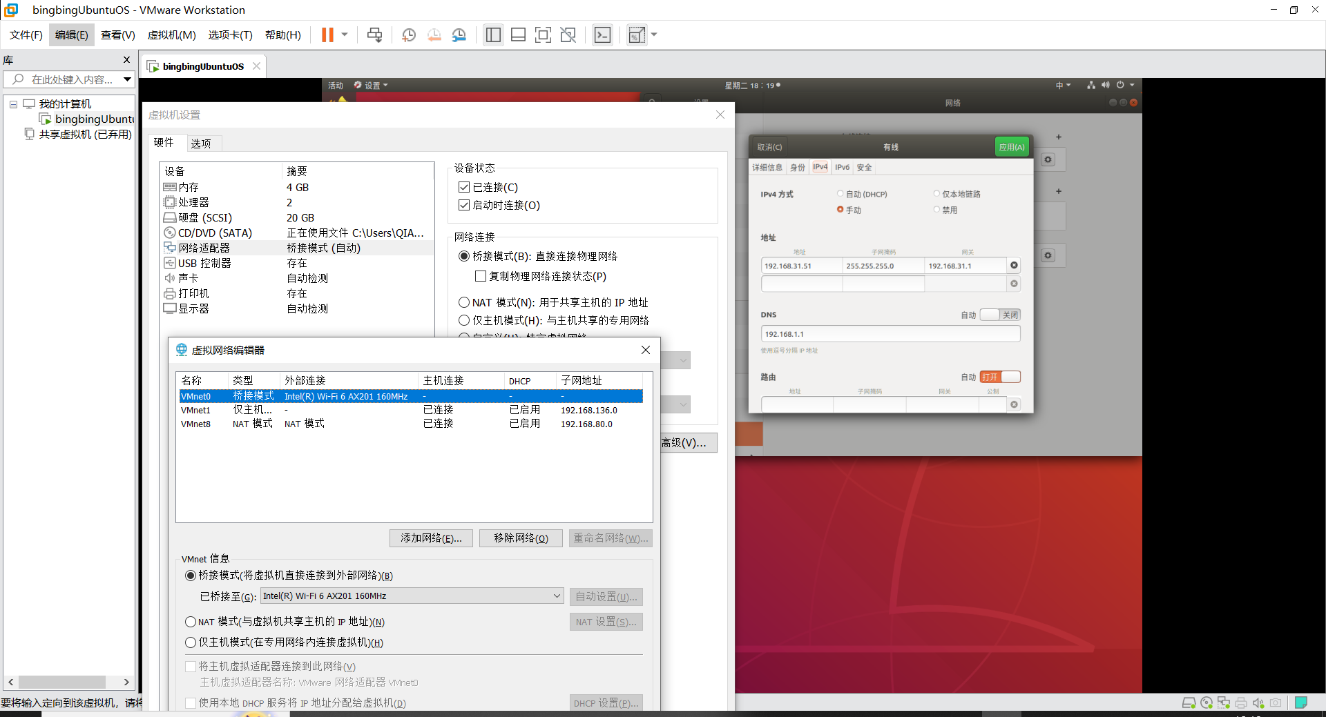Click the gateway field 192.168.31.1
This screenshot has height=717, width=1326.
(x=965, y=266)
